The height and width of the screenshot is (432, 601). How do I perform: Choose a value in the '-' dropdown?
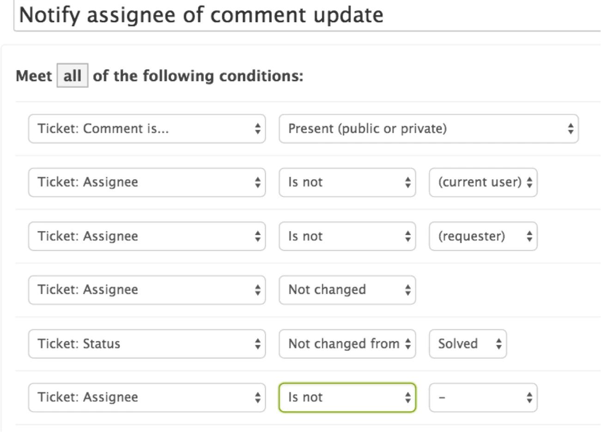coord(483,397)
